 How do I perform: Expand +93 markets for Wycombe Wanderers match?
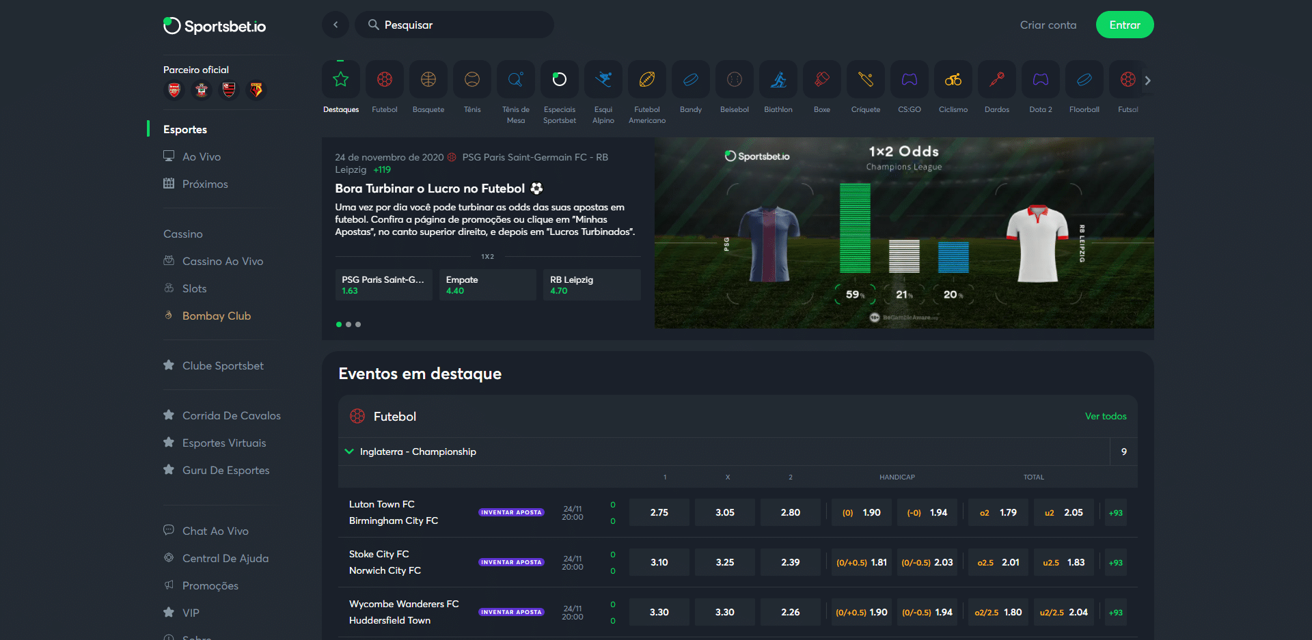pyautogui.click(x=1116, y=612)
